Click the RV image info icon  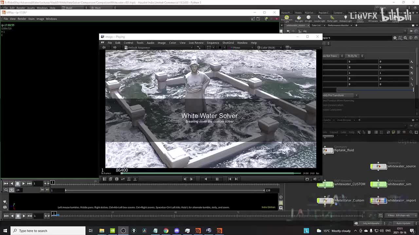click(x=117, y=179)
